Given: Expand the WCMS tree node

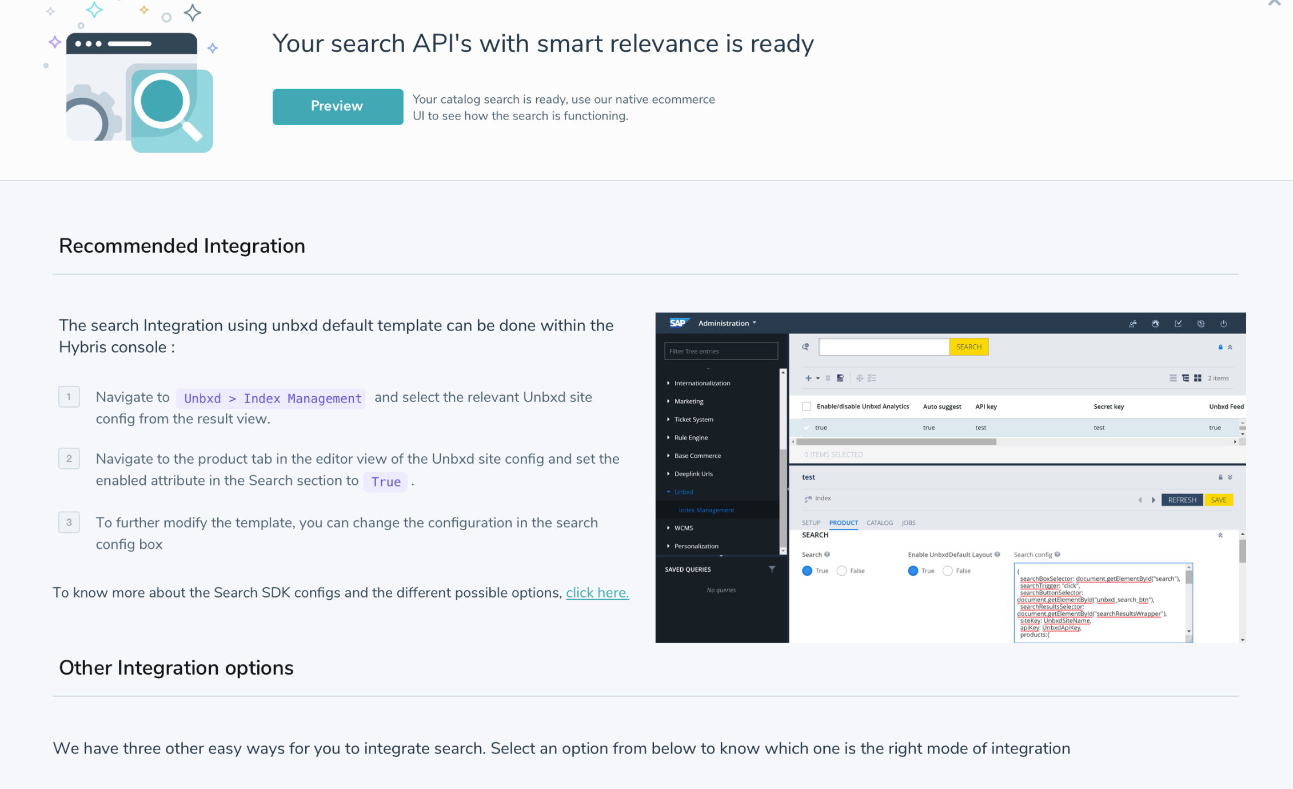Looking at the screenshot, I should [668, 528].
